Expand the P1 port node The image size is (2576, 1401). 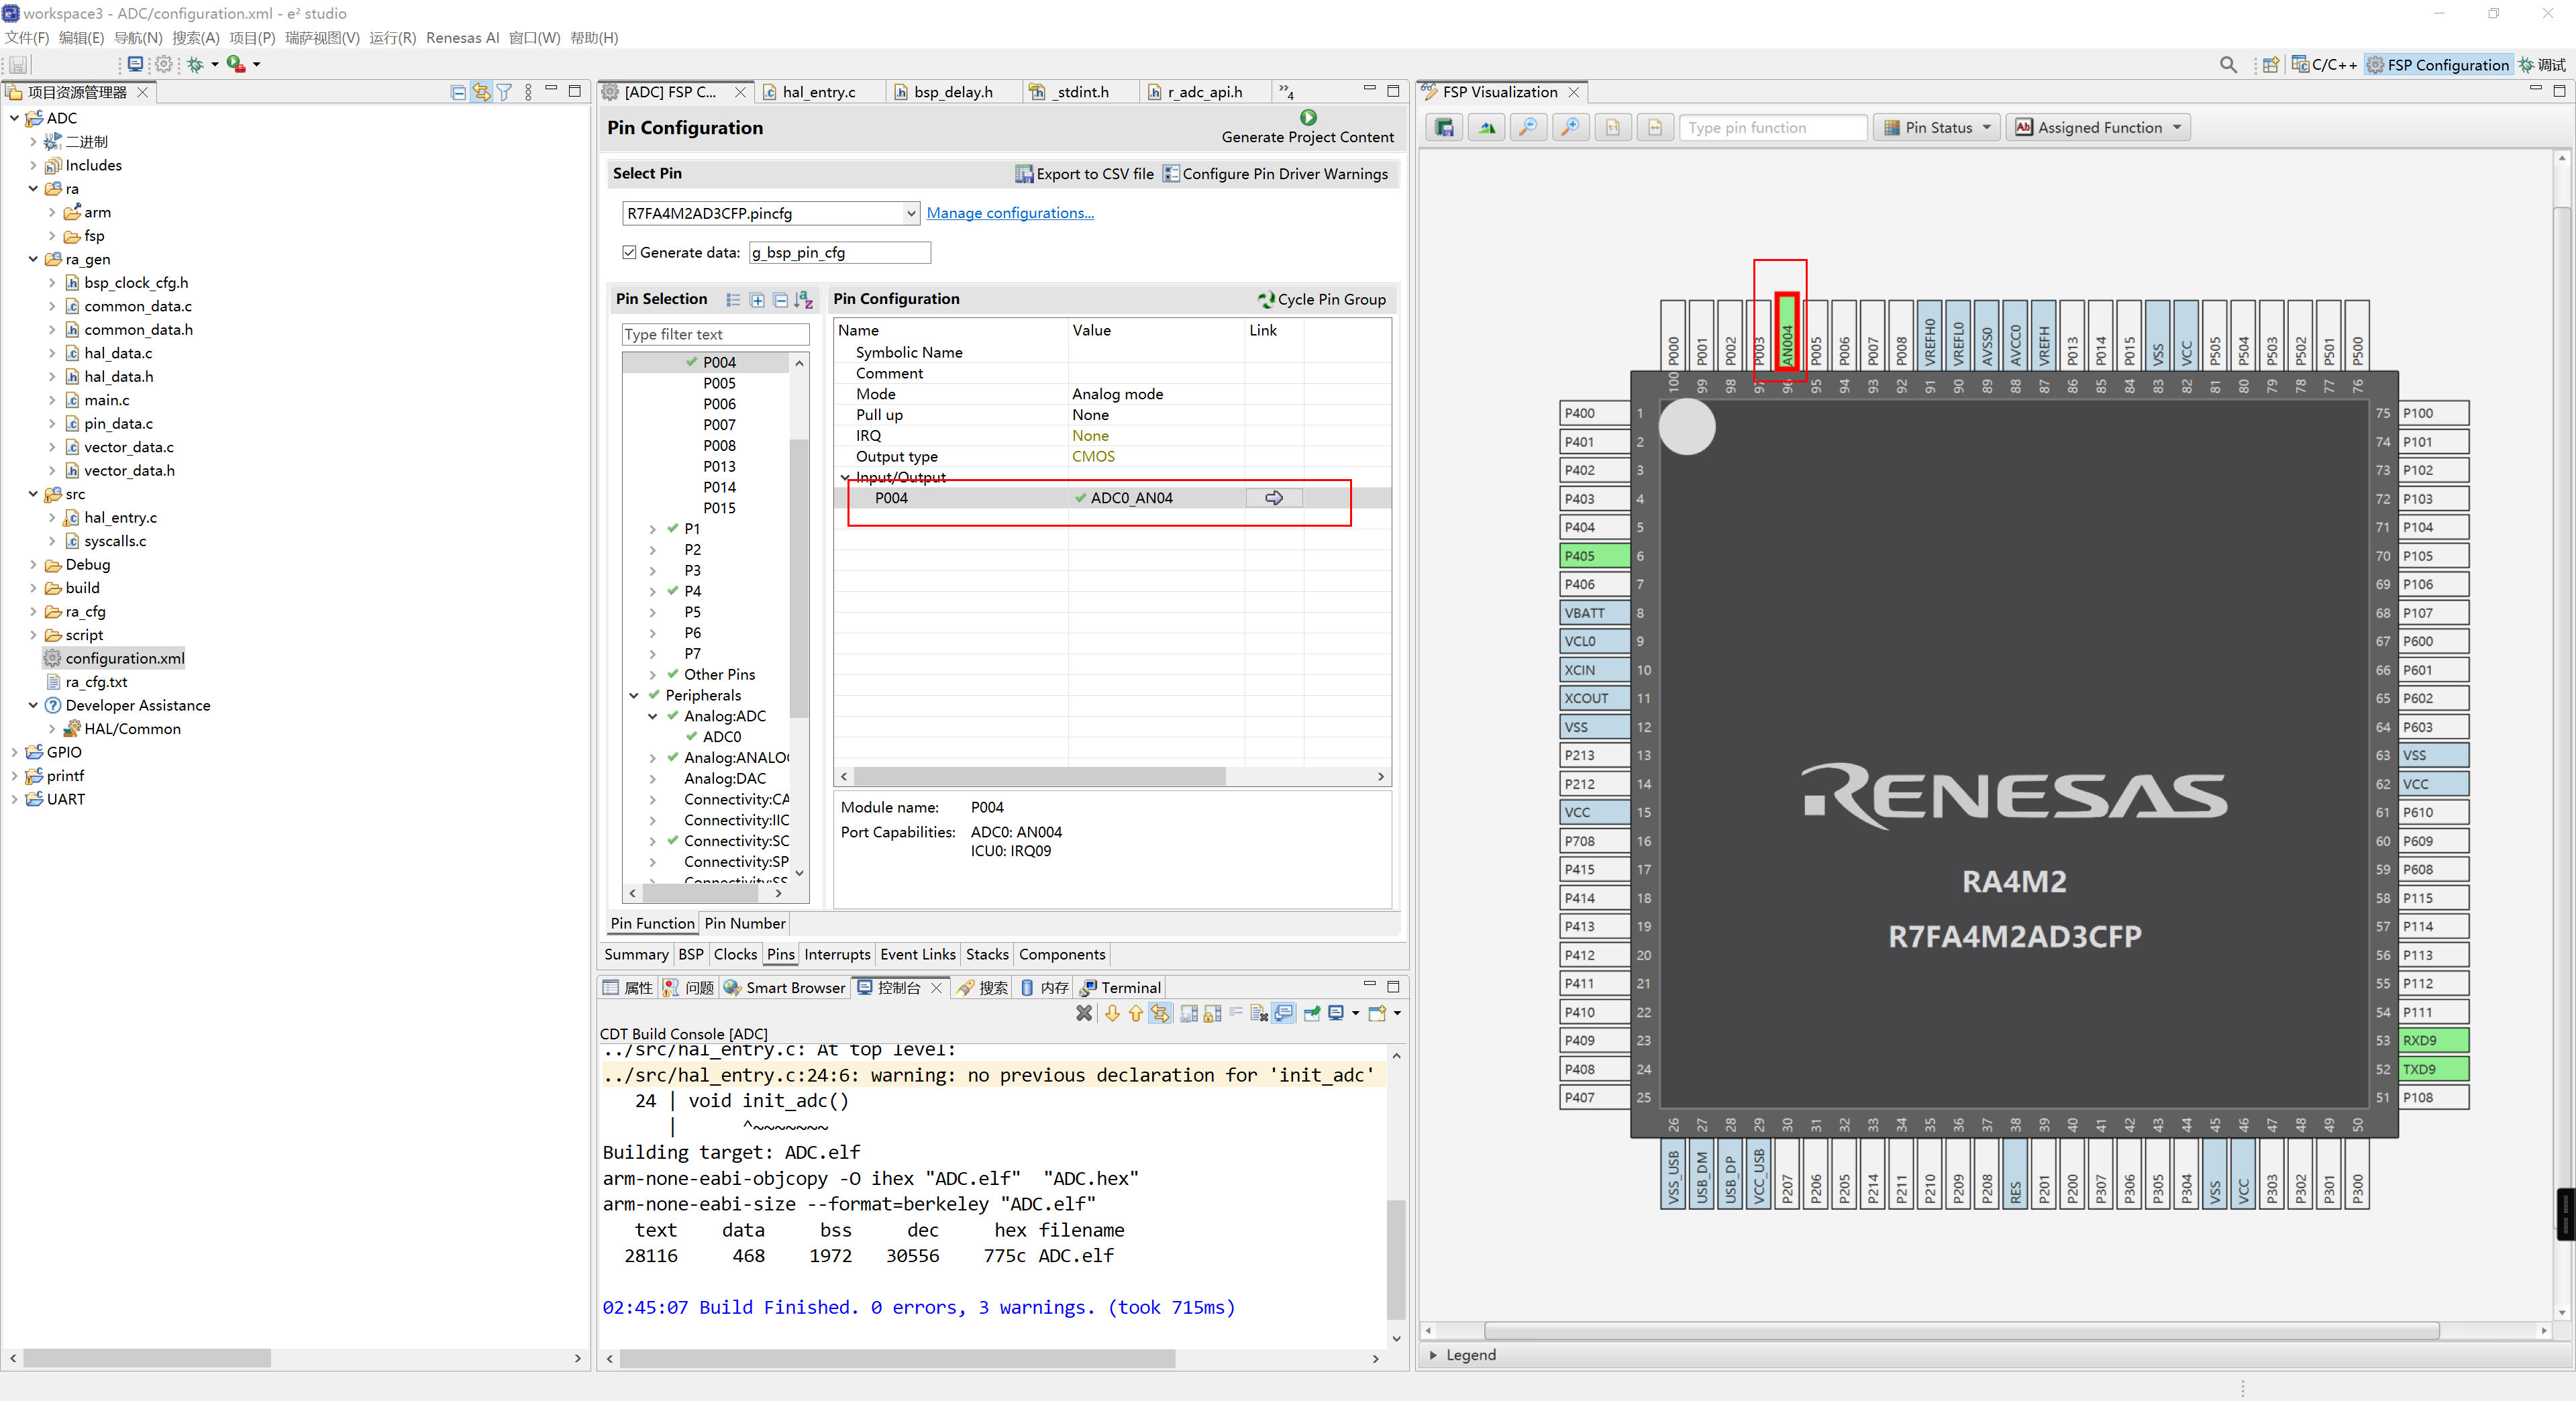click(x=653, y=529)
